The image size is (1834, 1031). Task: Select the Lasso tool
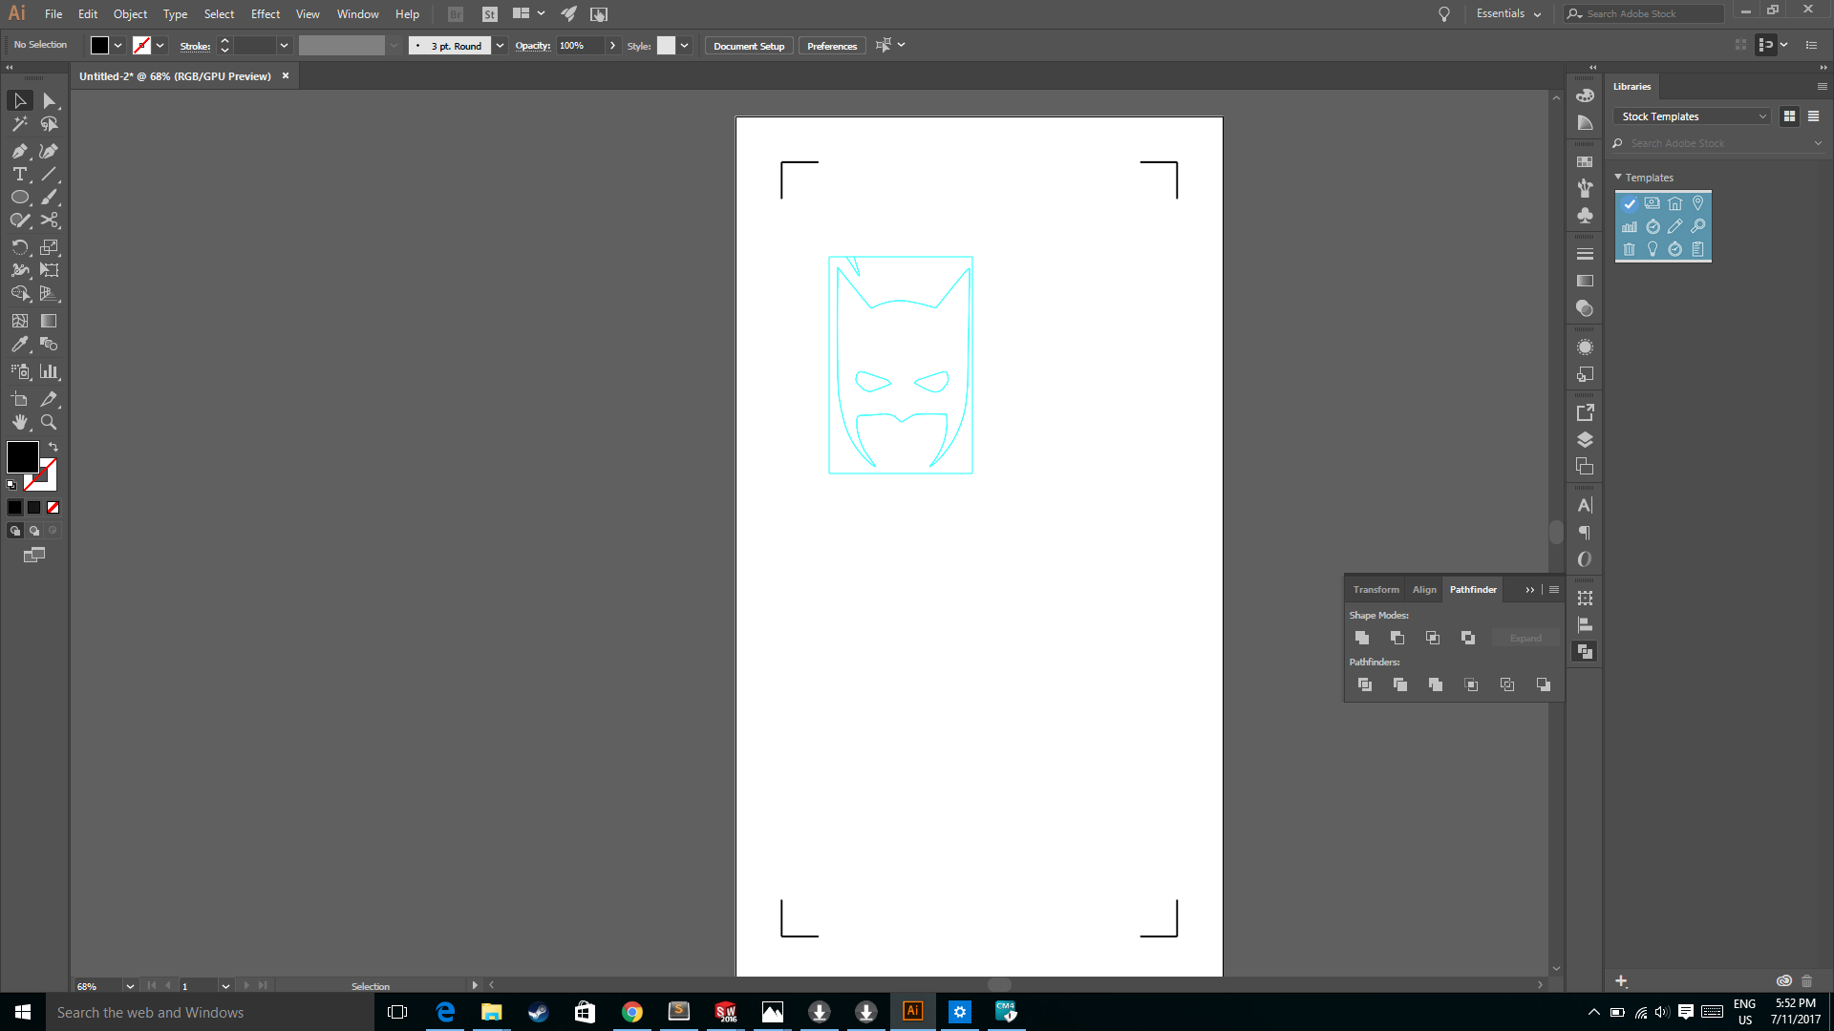tap(50, 124)
